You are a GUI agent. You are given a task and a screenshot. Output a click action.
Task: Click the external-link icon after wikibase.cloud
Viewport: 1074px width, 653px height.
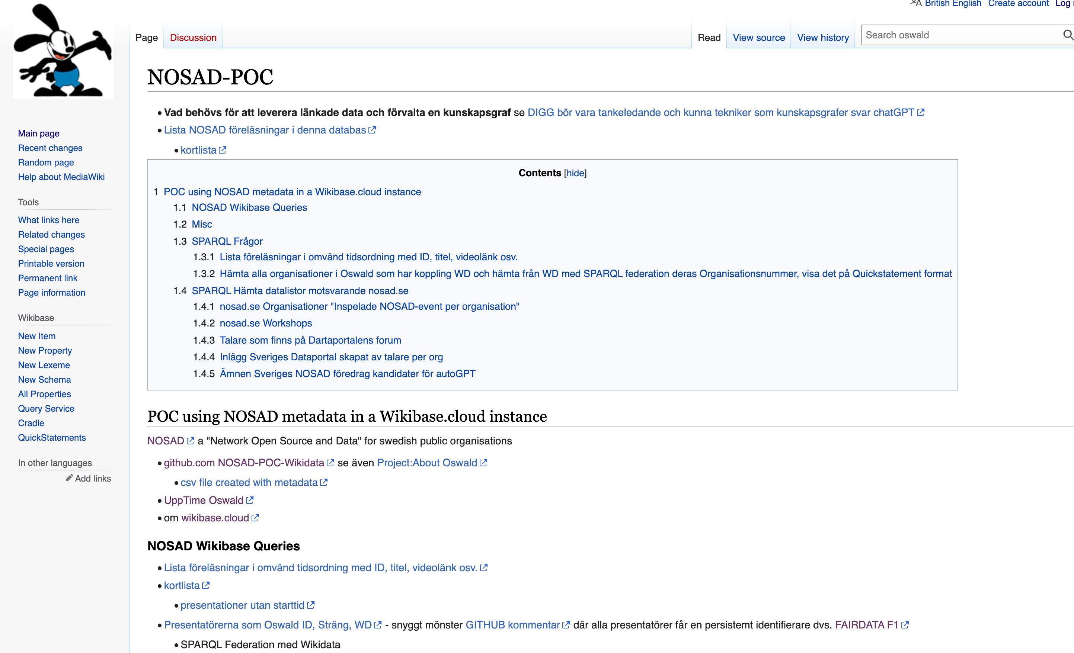click(255, 518)
